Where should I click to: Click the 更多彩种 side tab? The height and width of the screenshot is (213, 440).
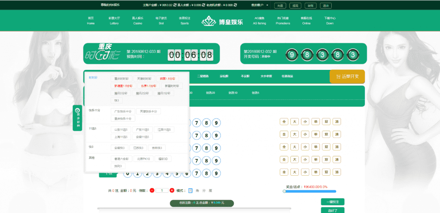[77, 118]
